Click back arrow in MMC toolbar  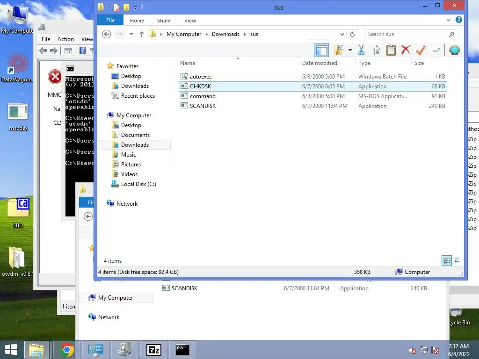click(43, 50)
